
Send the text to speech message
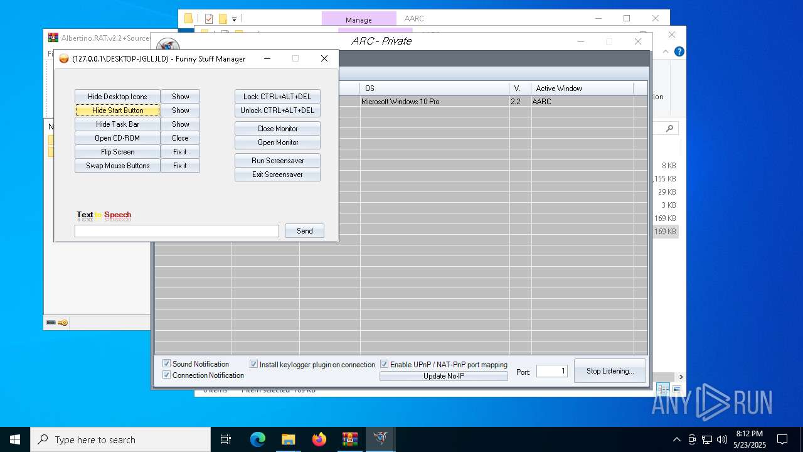coord(304,231)
